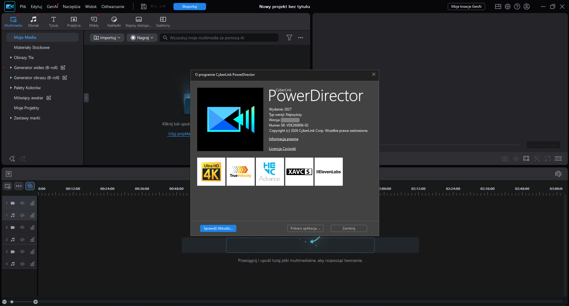
Task: Open the Nakładki overlays room
Action: tap(114, 22)
